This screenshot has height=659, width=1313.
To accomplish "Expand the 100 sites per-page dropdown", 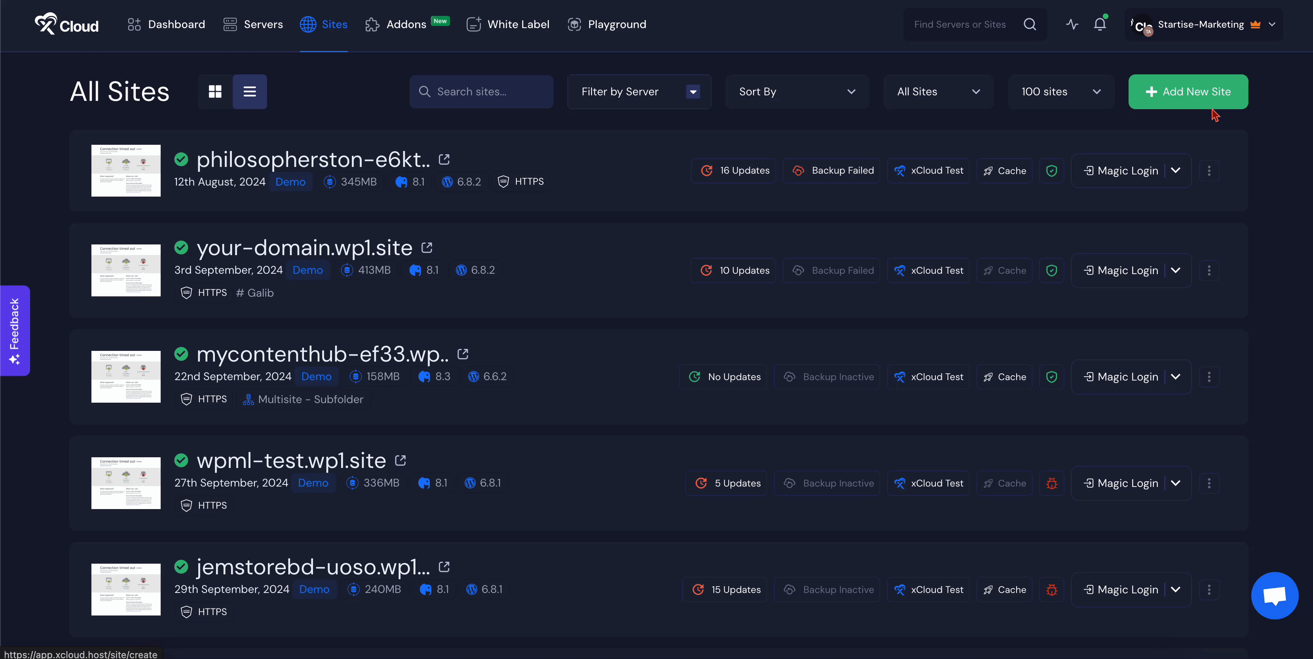I will click(1060, 92).
